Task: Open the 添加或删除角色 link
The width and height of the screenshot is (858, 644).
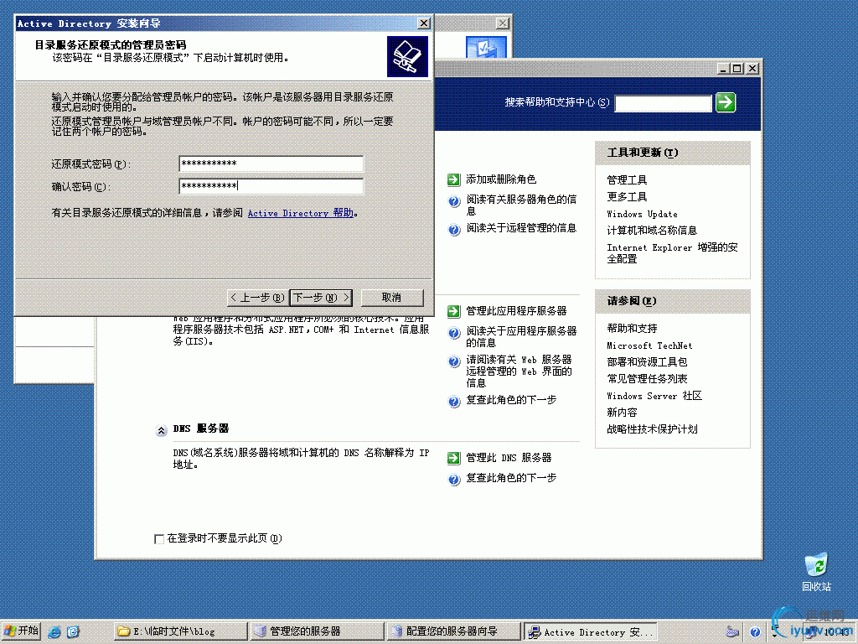Action: (x=501, y=179)
